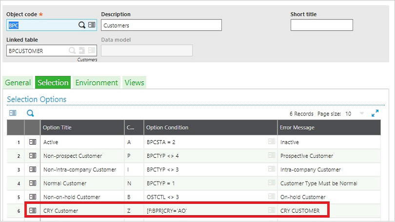Click into the Short title field

coord(321,25)
